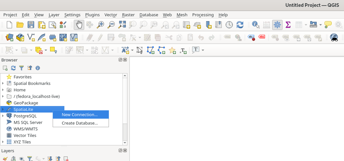344x161 pixels.
Task: Click the Map Tips speech bubble icon
Action: pos(328,25)
